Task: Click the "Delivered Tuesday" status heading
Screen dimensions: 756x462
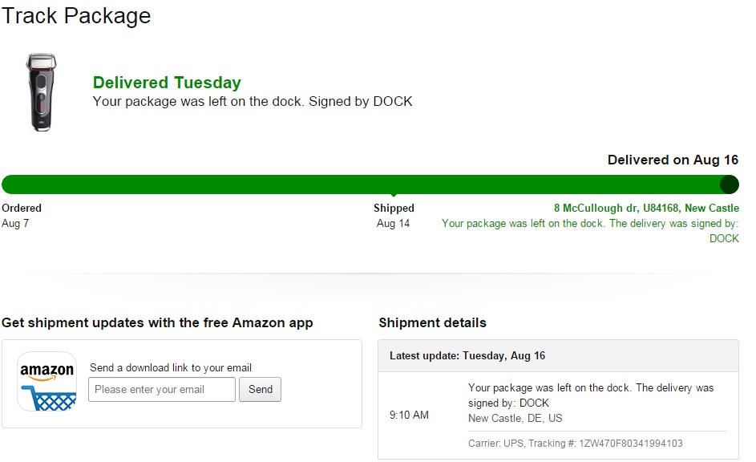Action: tap(167, 83)
